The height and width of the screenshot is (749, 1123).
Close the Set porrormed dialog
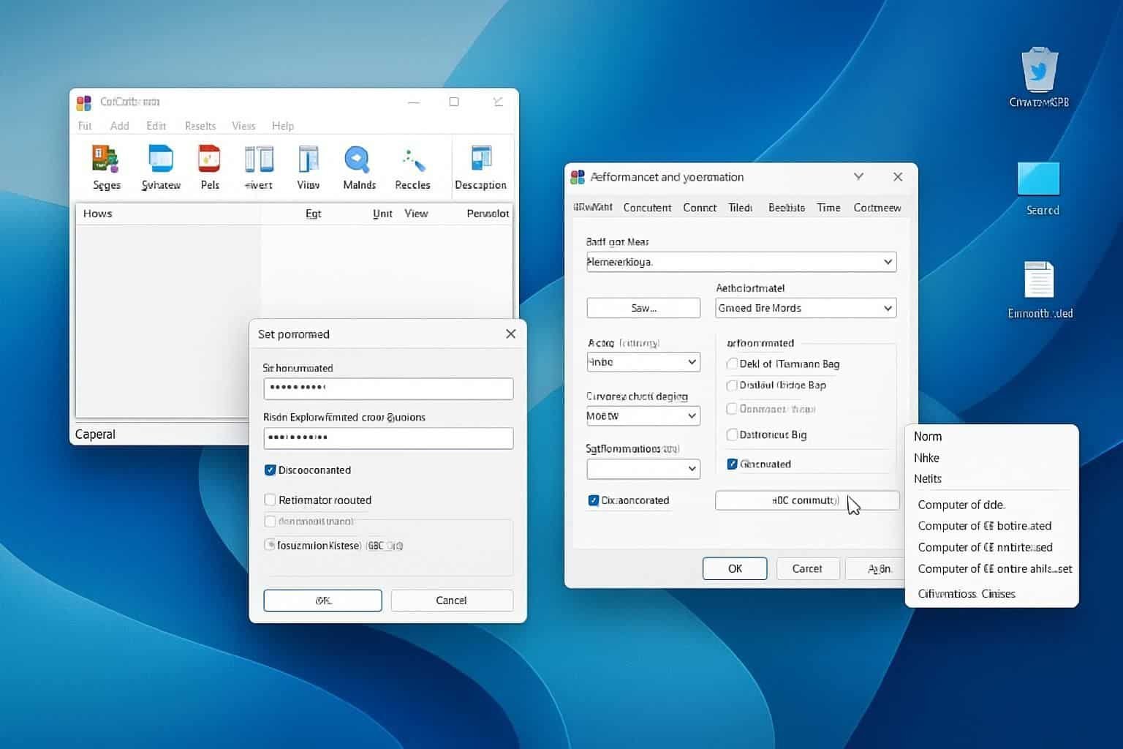[510, 334]
